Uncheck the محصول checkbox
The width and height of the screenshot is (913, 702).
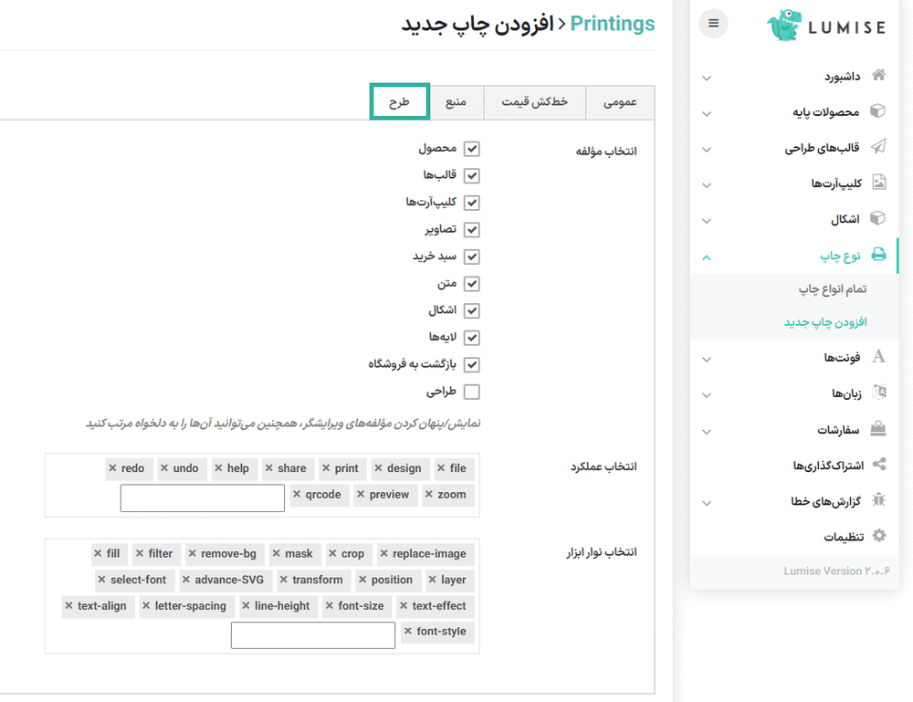click(x=472, y=149)
